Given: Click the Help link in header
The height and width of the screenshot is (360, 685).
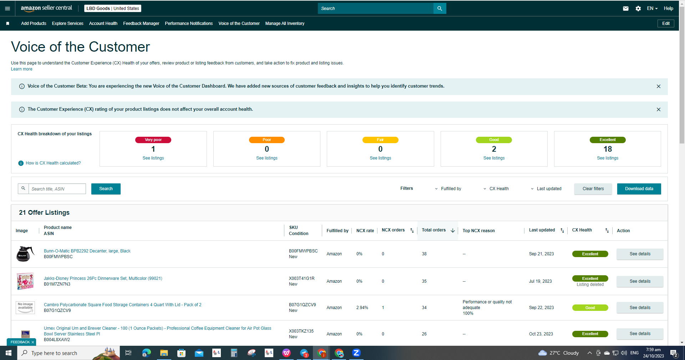Looking at the screenshot, I should 669,9.
